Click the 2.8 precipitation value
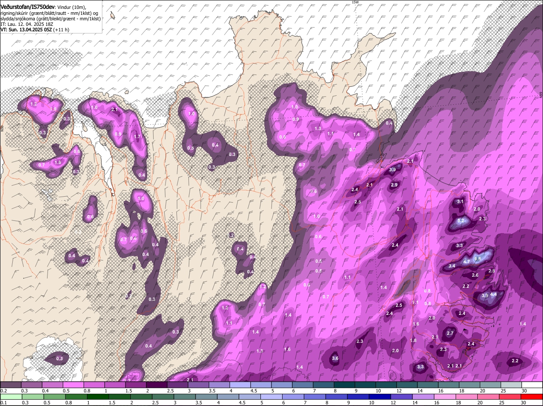The height and width of the screenshot is (406, 543). tap(492, 271)
